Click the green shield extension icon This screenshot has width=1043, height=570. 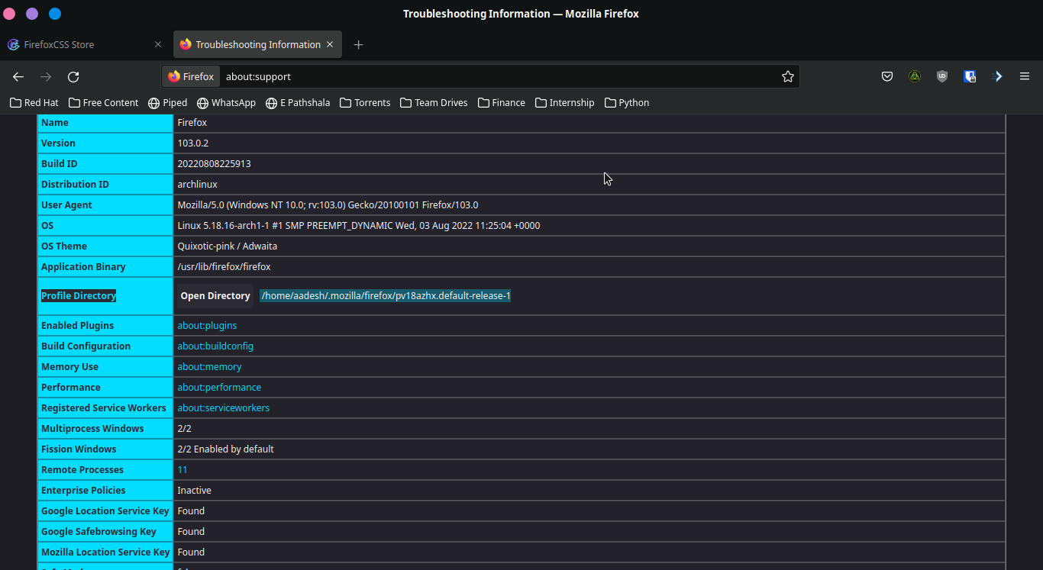coord(915,76)
